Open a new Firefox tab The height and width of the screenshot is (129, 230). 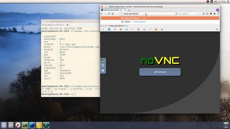pos(129,10)
